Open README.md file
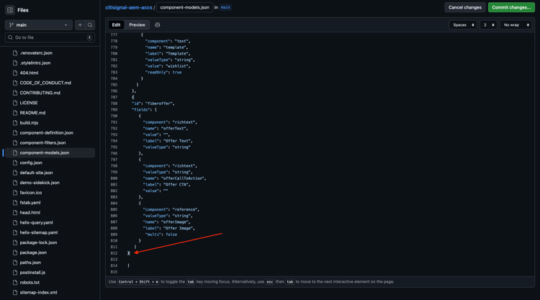 click(x=32, y=113)
